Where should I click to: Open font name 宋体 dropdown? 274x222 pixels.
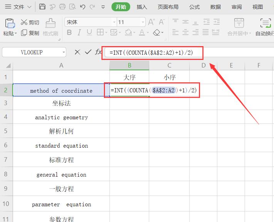click(x=114, y=22)
